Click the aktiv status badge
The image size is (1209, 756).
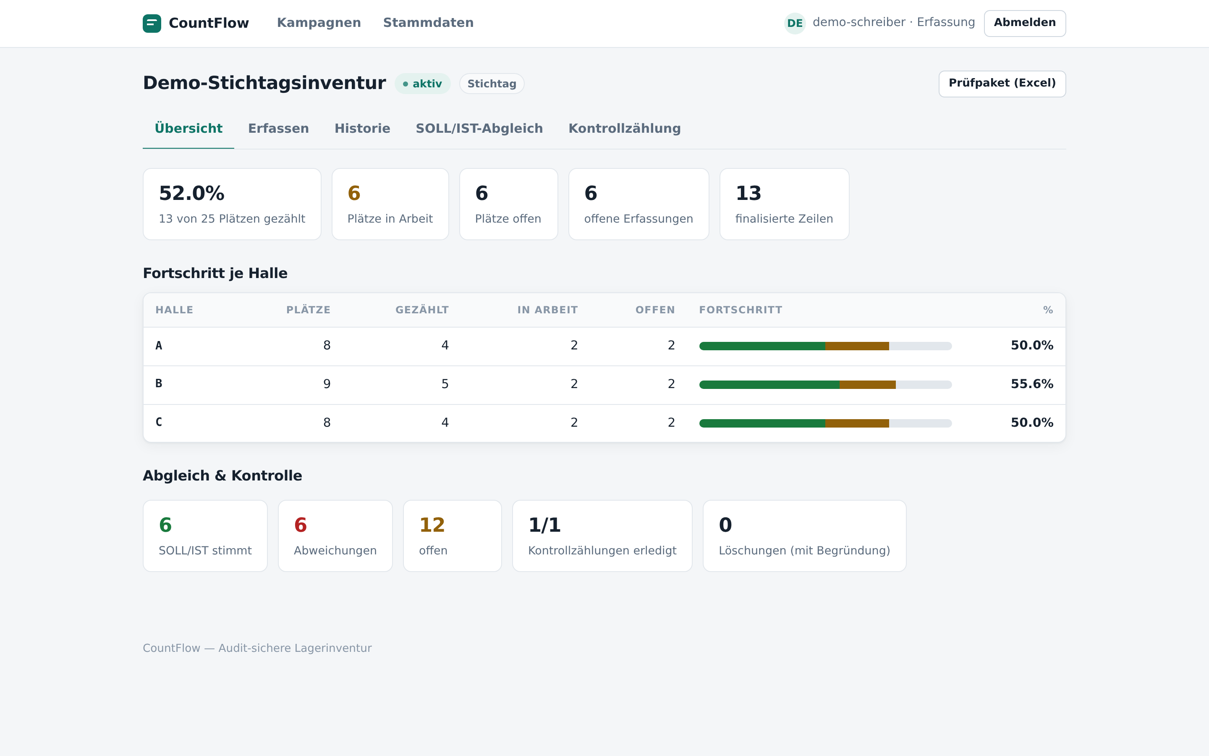click(423, 84)
